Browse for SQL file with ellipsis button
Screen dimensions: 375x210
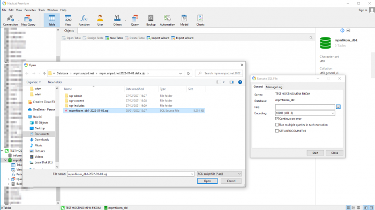pos(338,107)
